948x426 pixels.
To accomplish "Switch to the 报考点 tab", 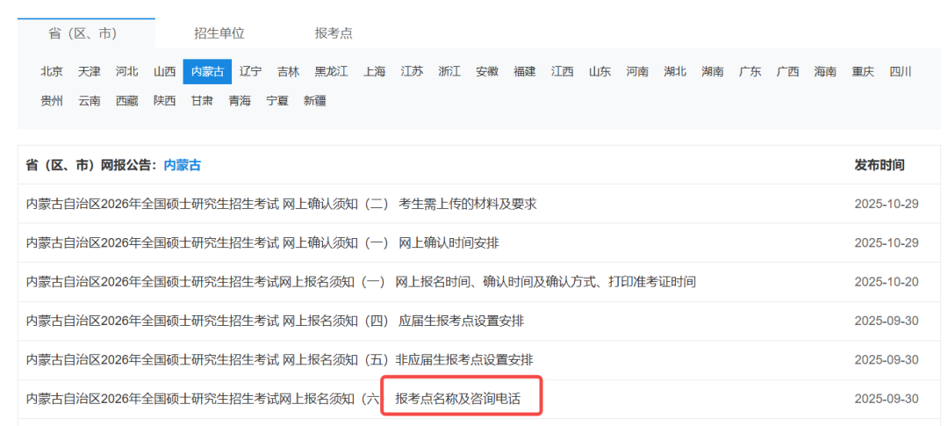I will click(334, 33).
